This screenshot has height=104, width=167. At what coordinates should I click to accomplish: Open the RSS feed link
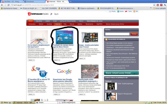[136, 11]
